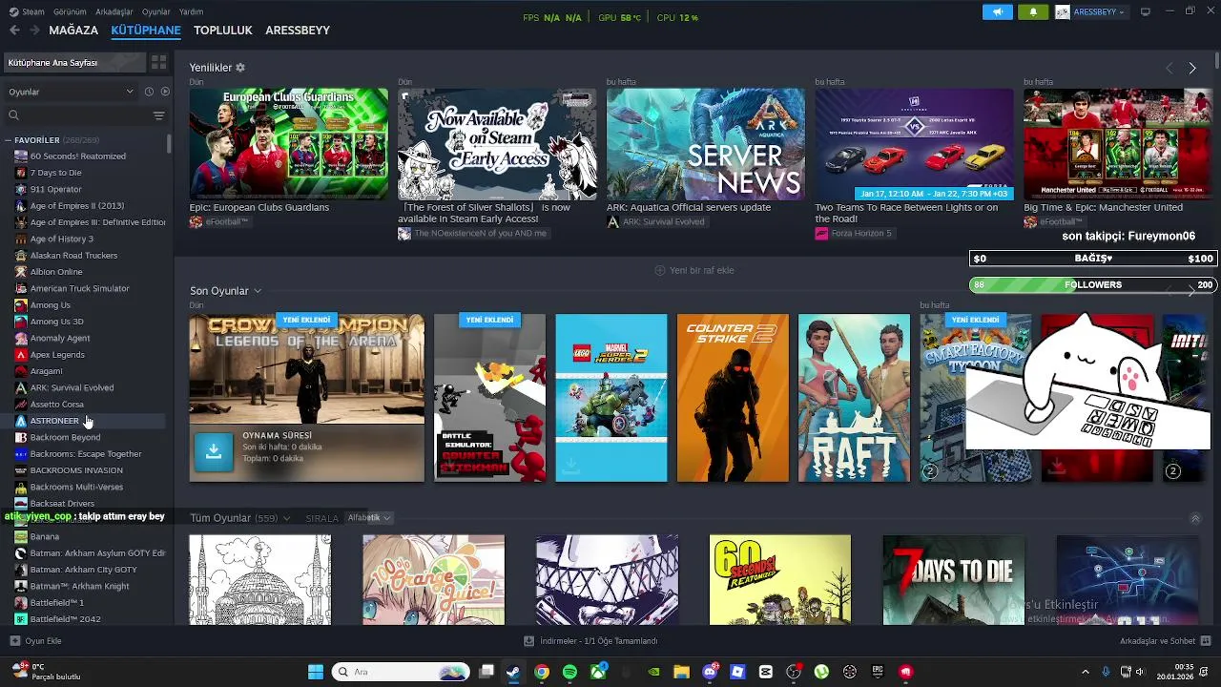
Task: Open the Oyunlar menu in menu bar
Action: pyautogui.click(x=156, y=12)
